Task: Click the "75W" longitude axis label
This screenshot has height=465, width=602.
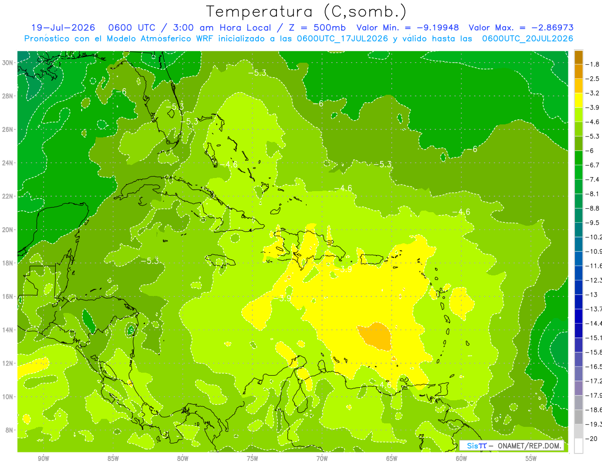Action: pos(252,458)
